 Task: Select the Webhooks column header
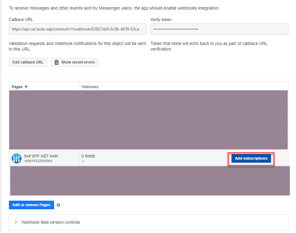point(90,87)
